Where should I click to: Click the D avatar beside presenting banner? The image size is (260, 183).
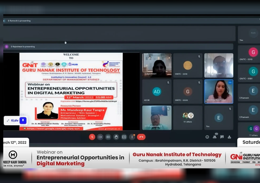[x=6, y=47]
